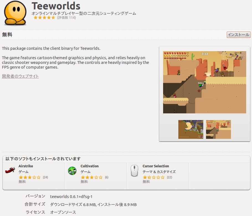This screenshot has width=252, height=216.
Task: Click the ダウンロードサイズ 6.8 MB text
Action: coord(73,205)
